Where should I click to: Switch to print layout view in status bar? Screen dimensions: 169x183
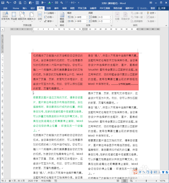point(125,181)
